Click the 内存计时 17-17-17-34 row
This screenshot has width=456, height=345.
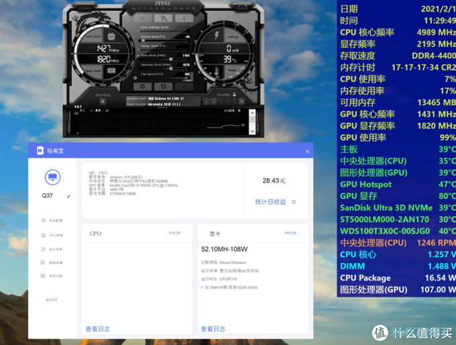tap(398, 68)
